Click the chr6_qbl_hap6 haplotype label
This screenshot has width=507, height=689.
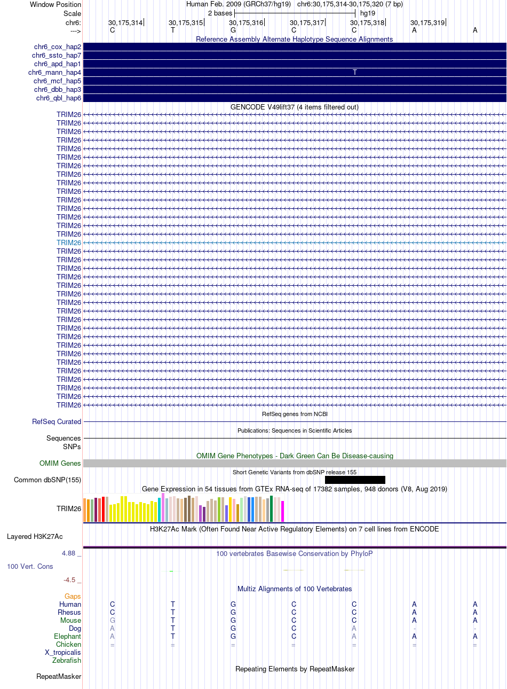(x=59, y=98)
